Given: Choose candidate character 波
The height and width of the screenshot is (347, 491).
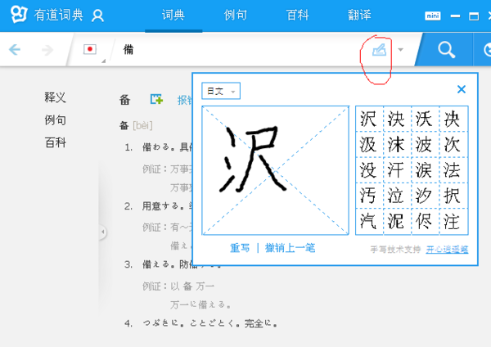Looking at the screenshot, I should (x=424, y=144).
